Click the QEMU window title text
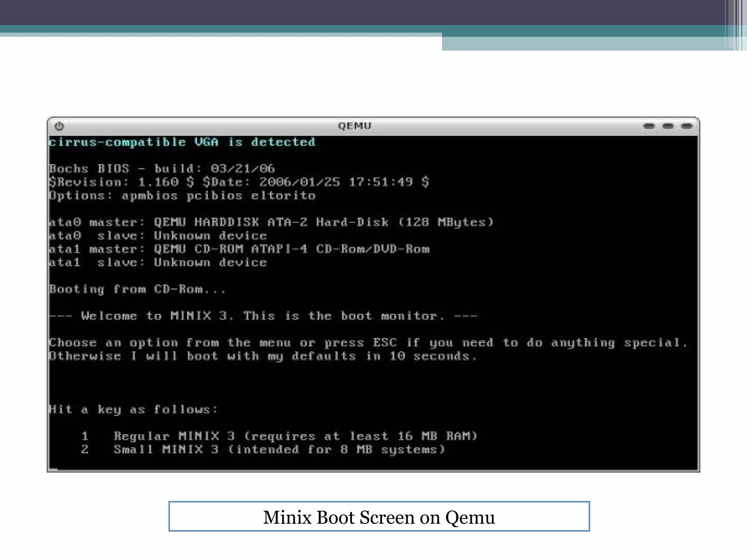The image size is (747, 560). point(355,126)
